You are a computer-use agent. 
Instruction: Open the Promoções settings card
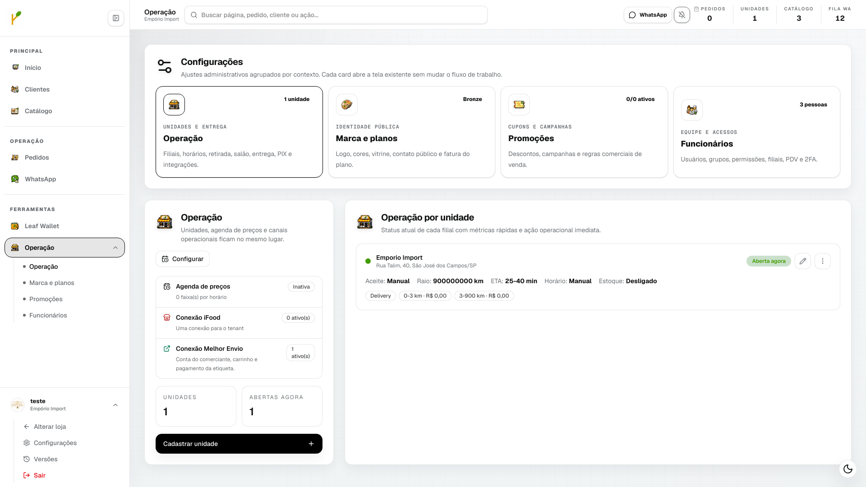coord(584,132)
